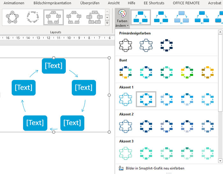
Task: Open the Hilfe tab
Action: pos(131,3)
